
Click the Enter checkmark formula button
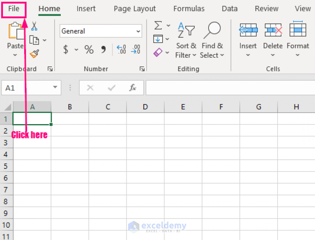(111, 88)
